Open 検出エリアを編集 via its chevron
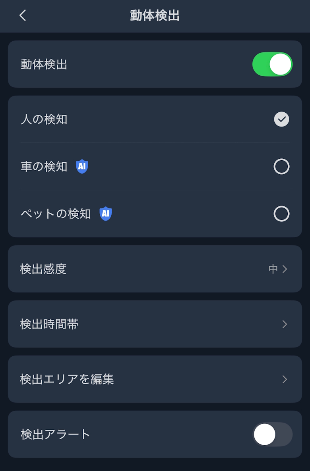 point(285,379)
